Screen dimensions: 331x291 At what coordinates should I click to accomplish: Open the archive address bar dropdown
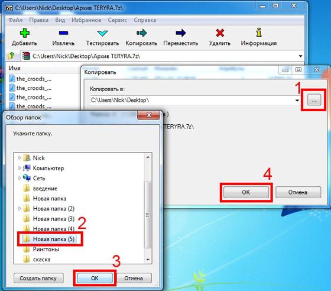coord(300,56)
